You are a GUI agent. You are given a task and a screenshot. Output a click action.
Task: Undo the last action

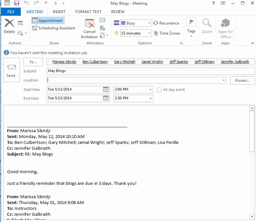(x=26, y=3)
